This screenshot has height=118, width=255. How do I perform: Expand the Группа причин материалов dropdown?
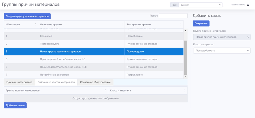pos(222,37)
